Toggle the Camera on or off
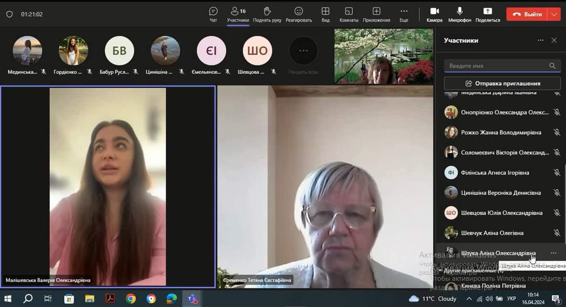This screenshot has height=307, width=566. [x=434, y=15]
